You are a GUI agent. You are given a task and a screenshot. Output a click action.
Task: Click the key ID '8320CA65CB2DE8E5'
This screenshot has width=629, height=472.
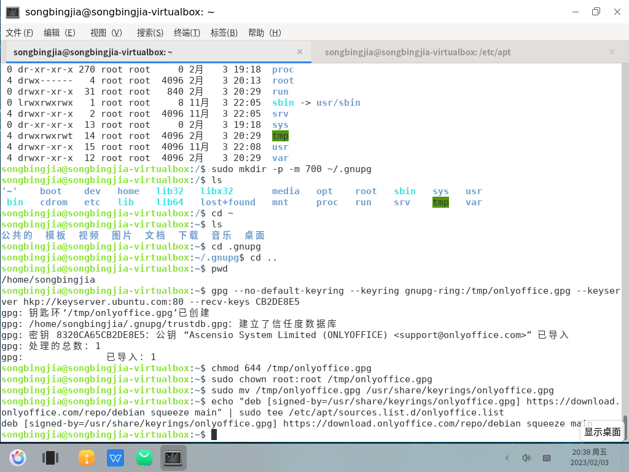point(101,335)
